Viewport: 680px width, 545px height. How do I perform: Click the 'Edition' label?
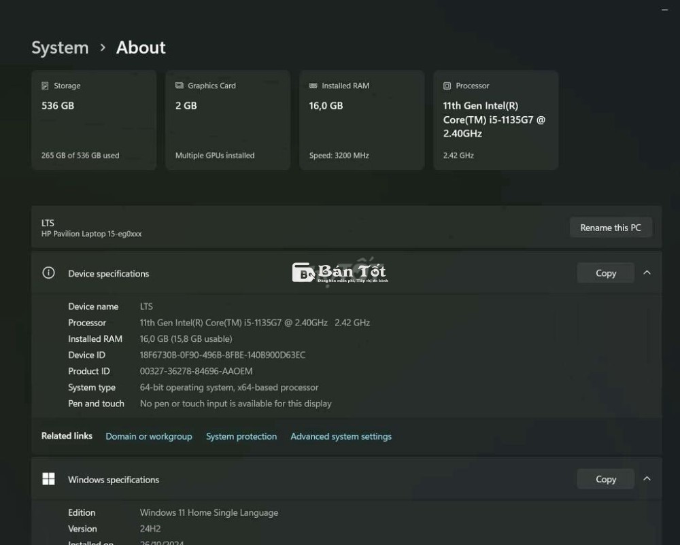coord(82,512)
